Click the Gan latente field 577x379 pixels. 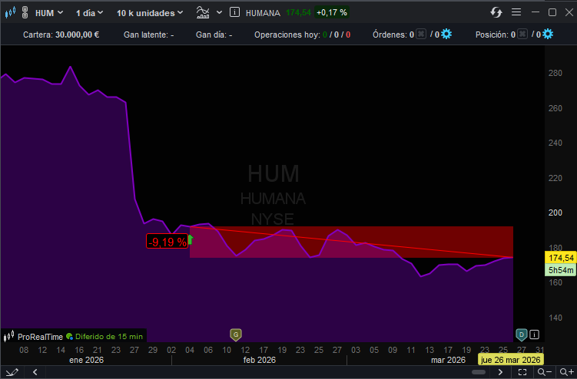coord(148,35)
